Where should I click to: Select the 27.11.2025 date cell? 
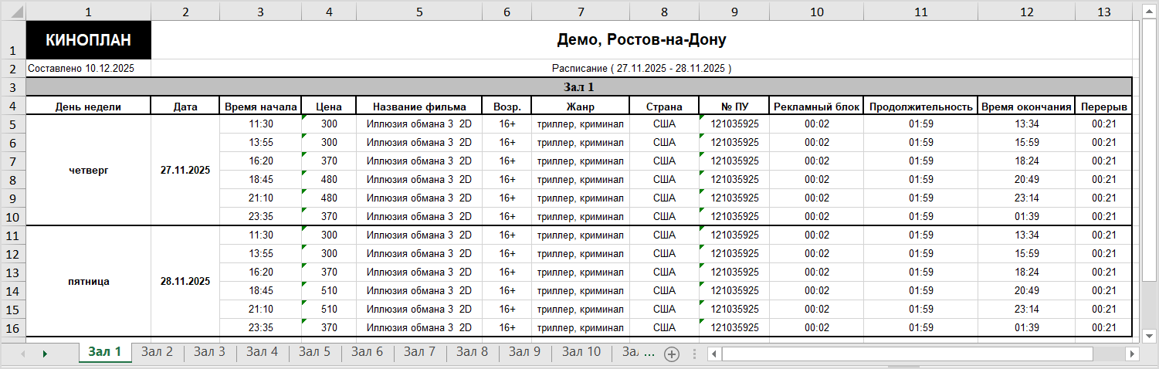[185, 170]
